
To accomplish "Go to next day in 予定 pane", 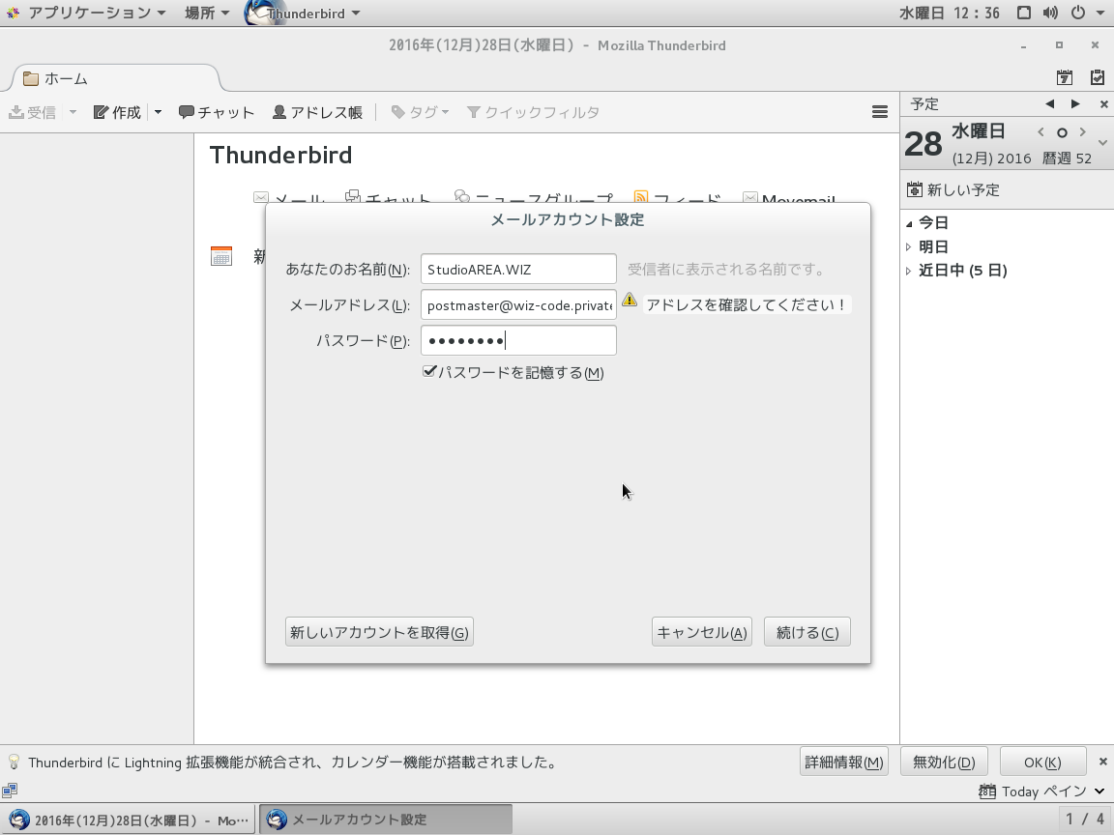I will click(x=1075, y=103).
